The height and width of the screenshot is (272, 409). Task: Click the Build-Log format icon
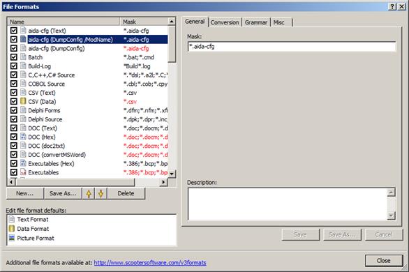pos(23,66)
